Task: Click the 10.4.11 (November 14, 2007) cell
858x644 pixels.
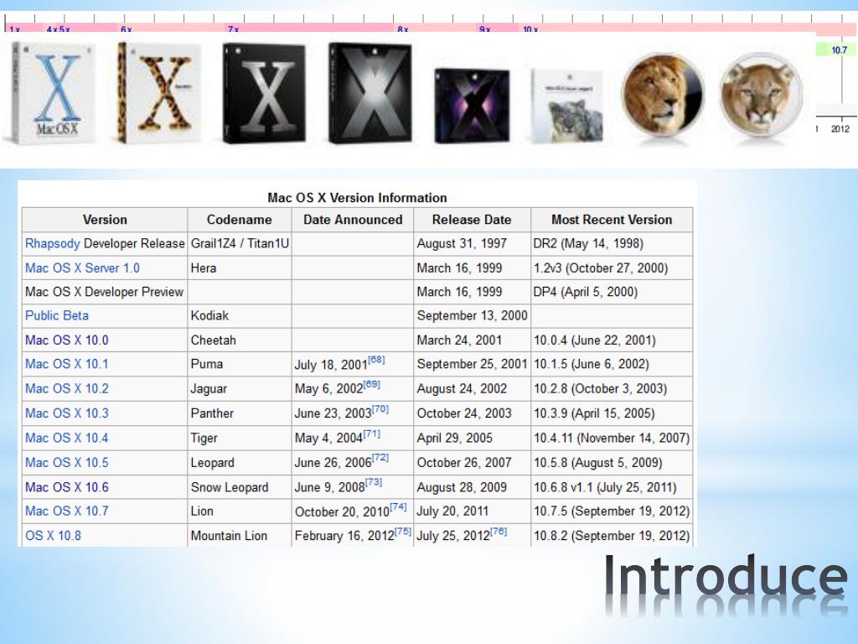Action: [x=612, y=438]
